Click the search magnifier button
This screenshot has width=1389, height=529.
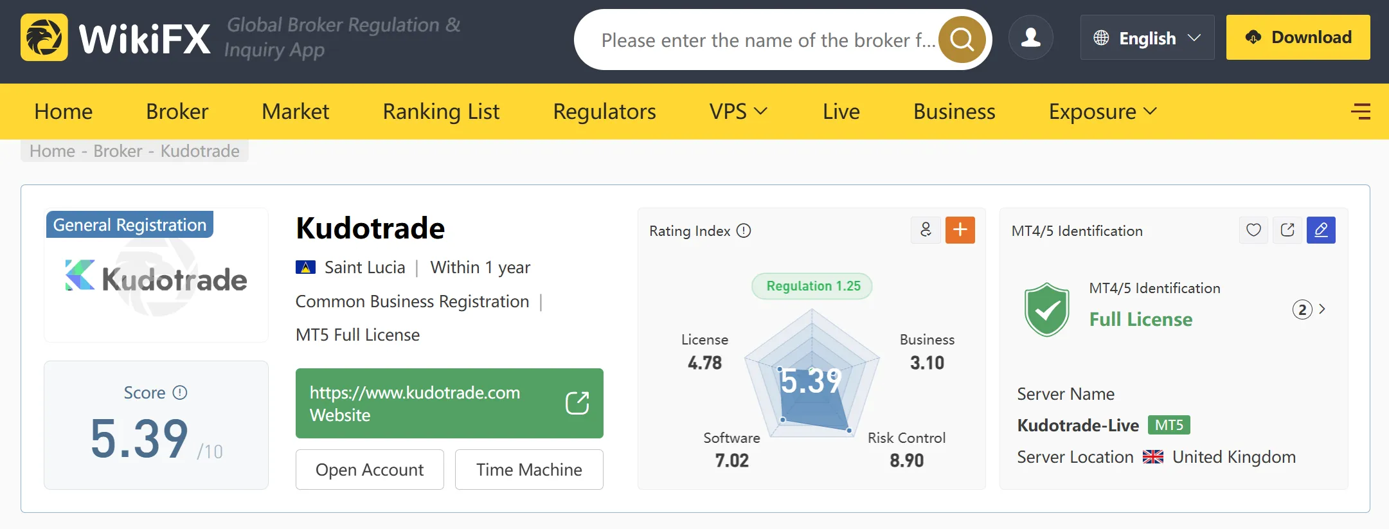coord(962,40)
